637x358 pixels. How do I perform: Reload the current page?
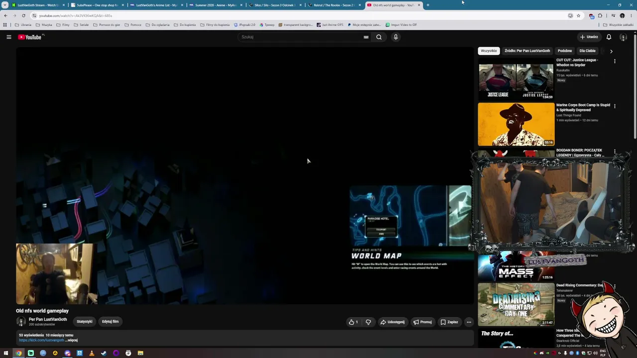point(23,15)
